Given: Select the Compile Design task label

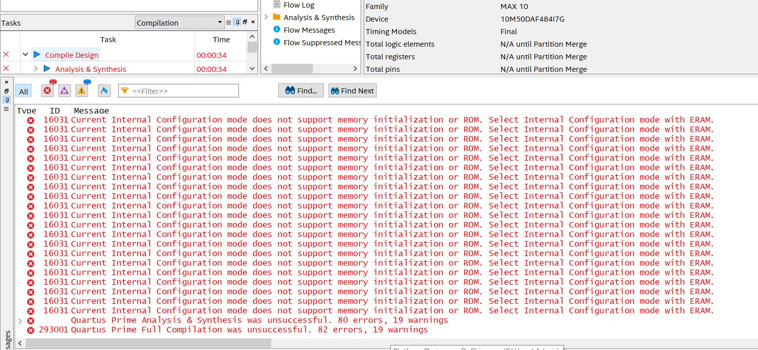Looking at the screenshot, I should (x=71, y=55).
